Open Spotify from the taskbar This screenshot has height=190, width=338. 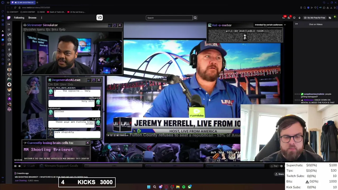coord(184,187)
